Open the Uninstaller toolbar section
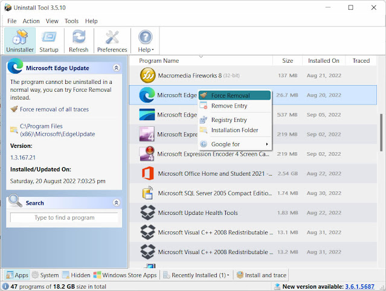 pyautogui.click(x=20, y=41)
